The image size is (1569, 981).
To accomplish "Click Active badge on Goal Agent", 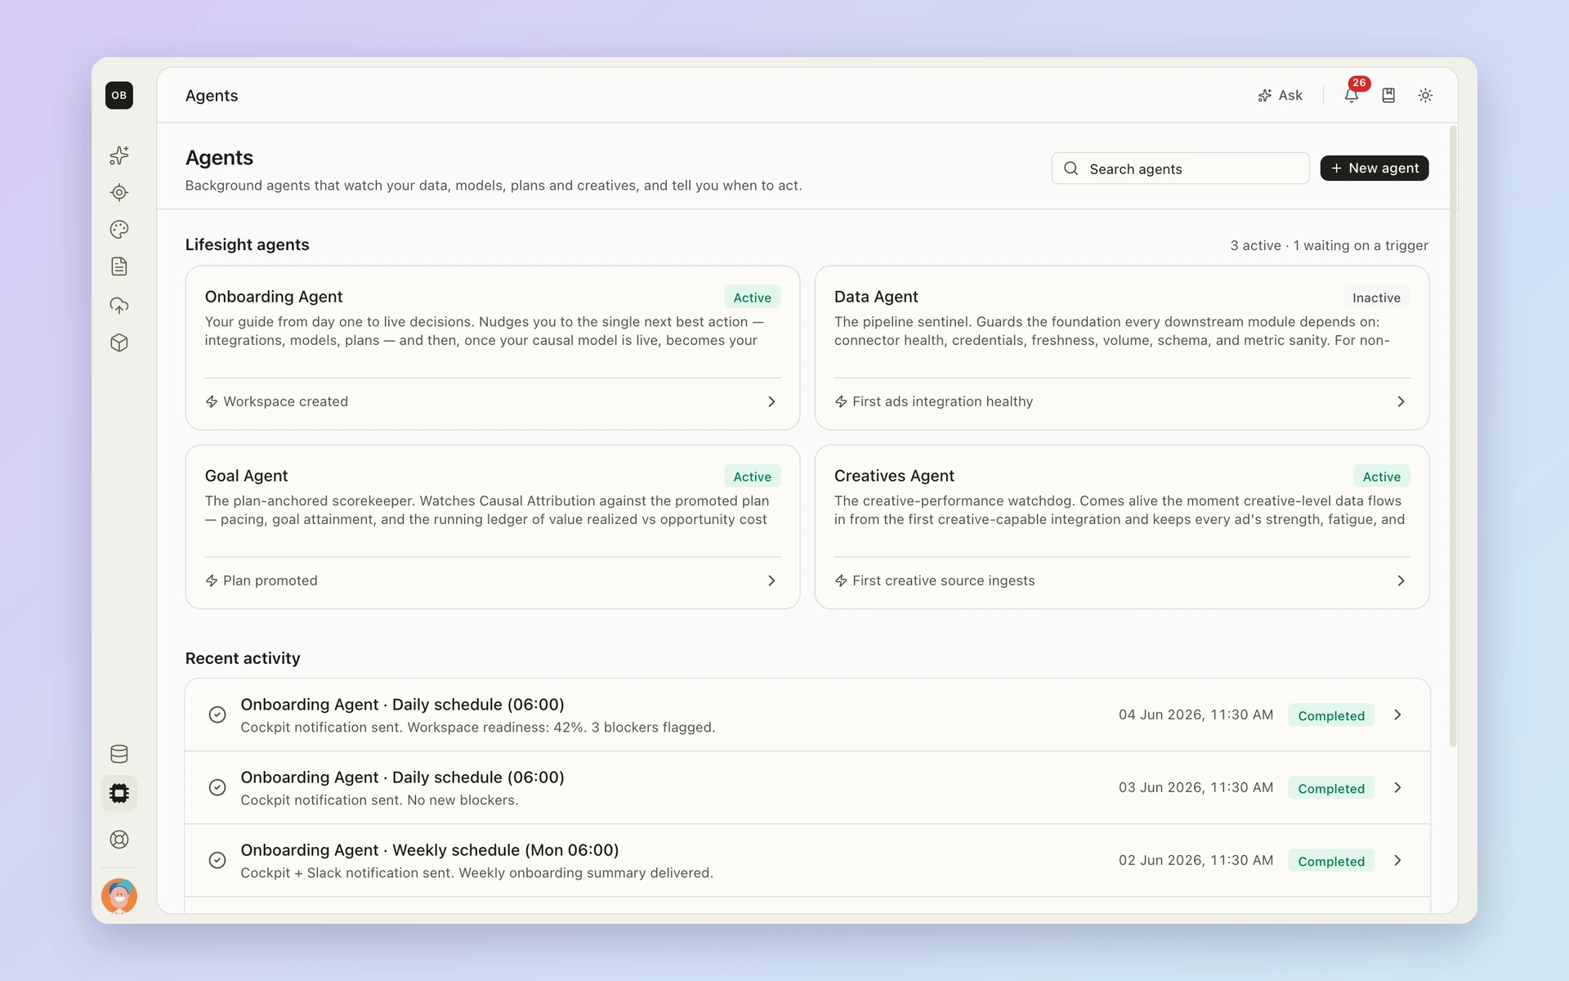I will pos(752,477).
